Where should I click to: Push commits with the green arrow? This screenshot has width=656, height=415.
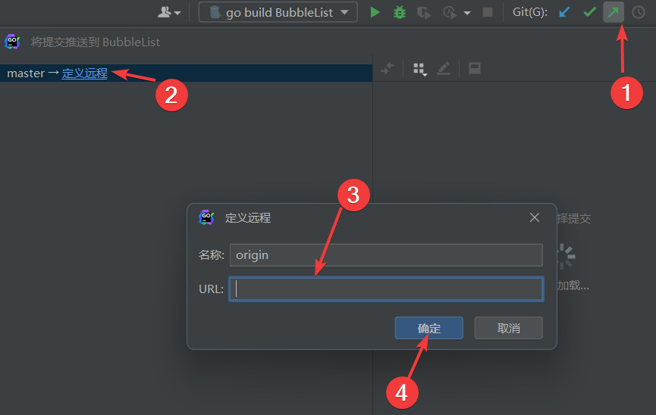[x=614, y=12]
